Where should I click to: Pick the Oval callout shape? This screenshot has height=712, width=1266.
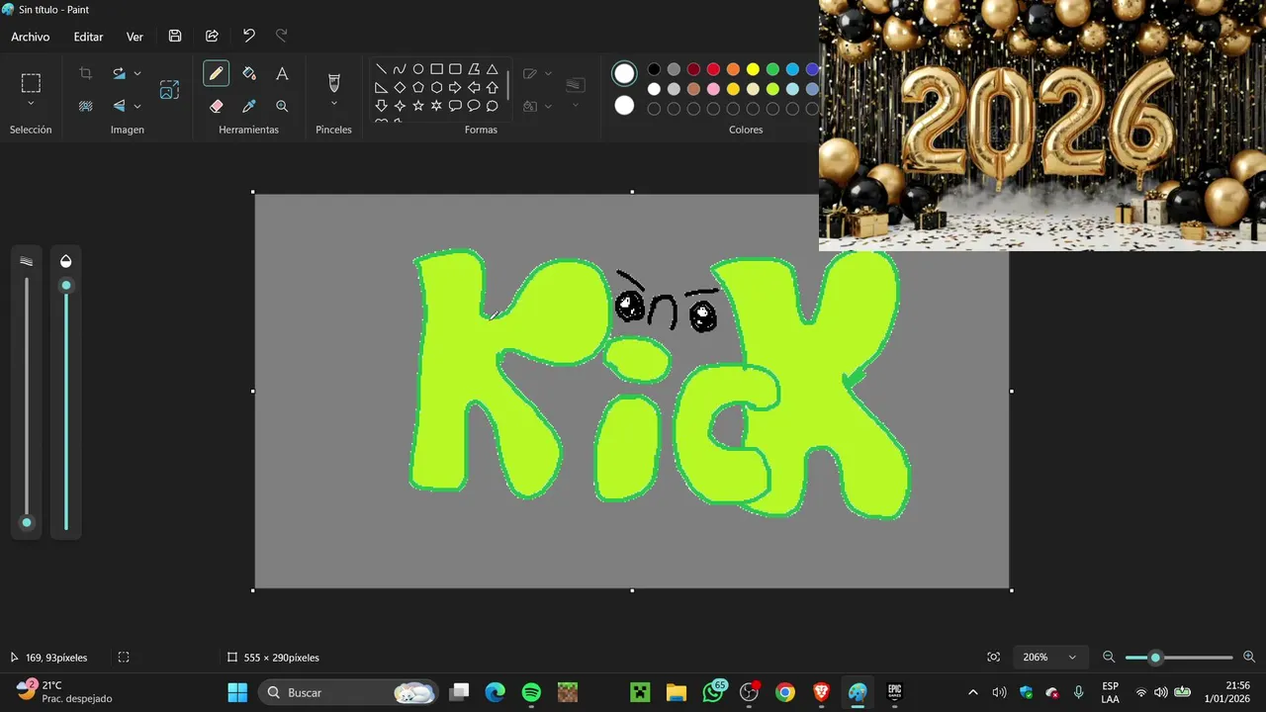click(474, 106)
